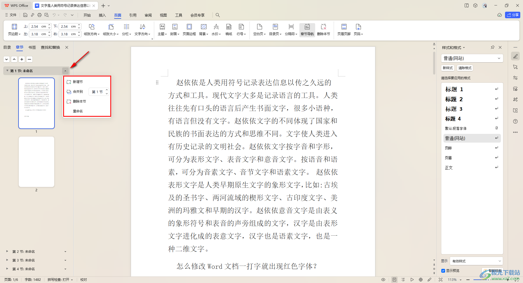Open the styles and formatting panel title menu
This screenshot has height=283, width=523.
coord(453,48)
